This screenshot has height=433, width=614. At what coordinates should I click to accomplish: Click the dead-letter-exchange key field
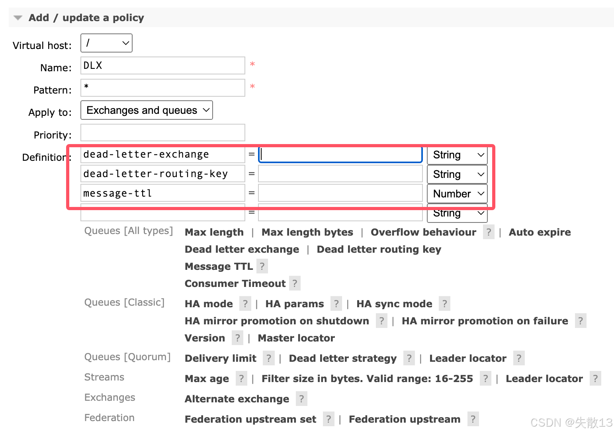[163, 154]
